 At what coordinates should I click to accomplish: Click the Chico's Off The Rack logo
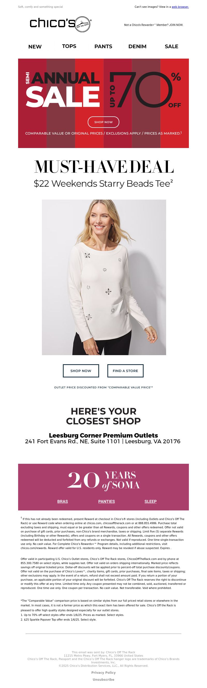point(61,24)
